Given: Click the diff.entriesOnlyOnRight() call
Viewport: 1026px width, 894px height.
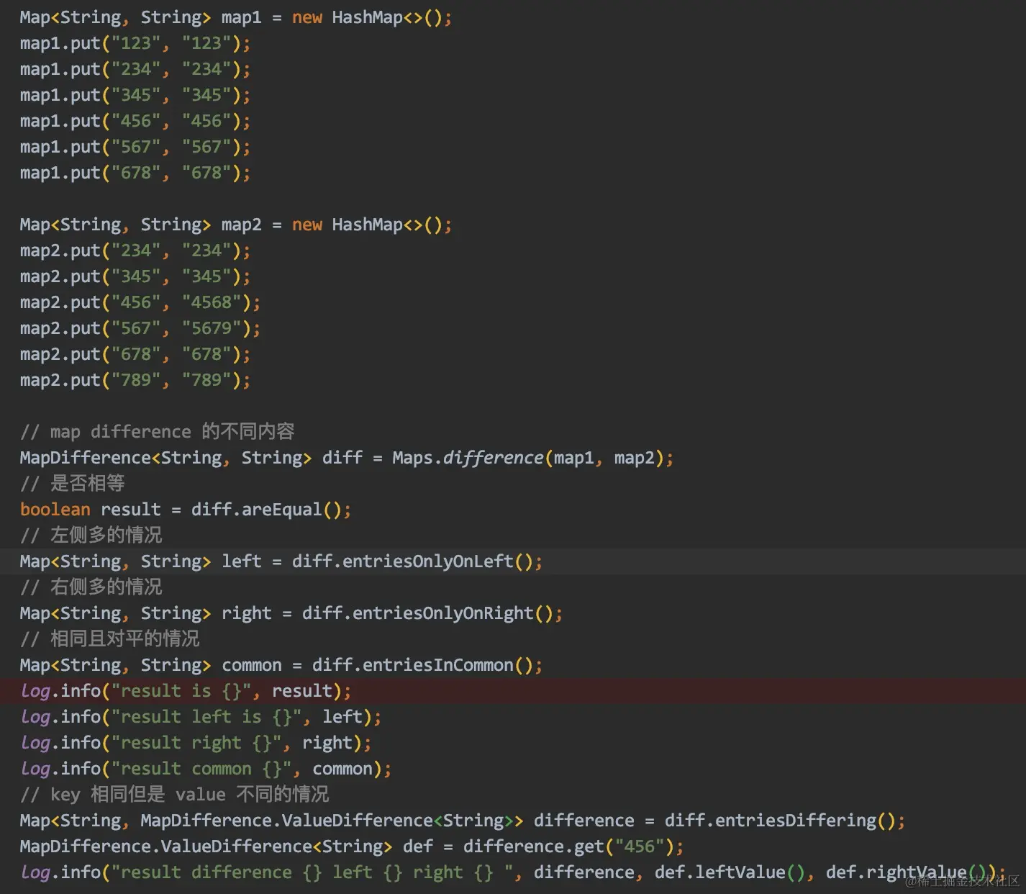Looking at the screenshot, I should click(427, 613).
